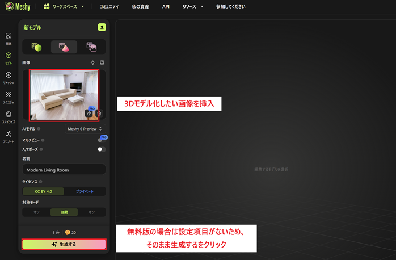Viewport: 396px width, 260px height.
Task: Click the lightbulb tips icon beside 画像
Action: 92,62
